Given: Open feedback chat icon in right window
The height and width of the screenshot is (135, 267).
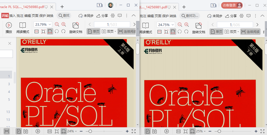Looking at the screenshot, I should 249,16.
